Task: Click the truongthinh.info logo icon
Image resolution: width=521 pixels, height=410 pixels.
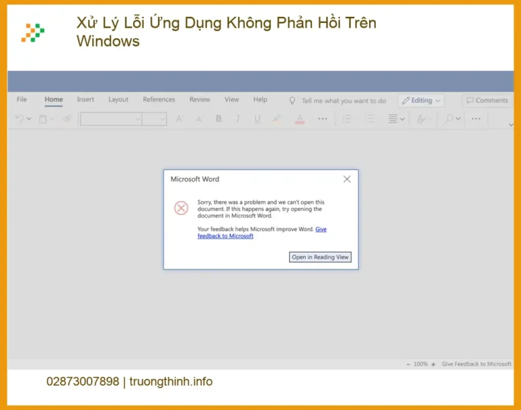Action: 33,33
